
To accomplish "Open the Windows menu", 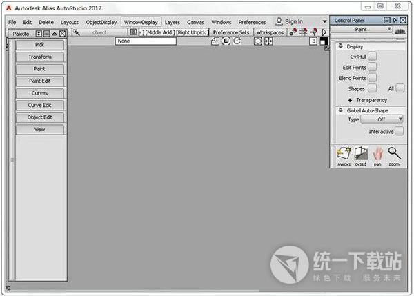I will (221, 22).
